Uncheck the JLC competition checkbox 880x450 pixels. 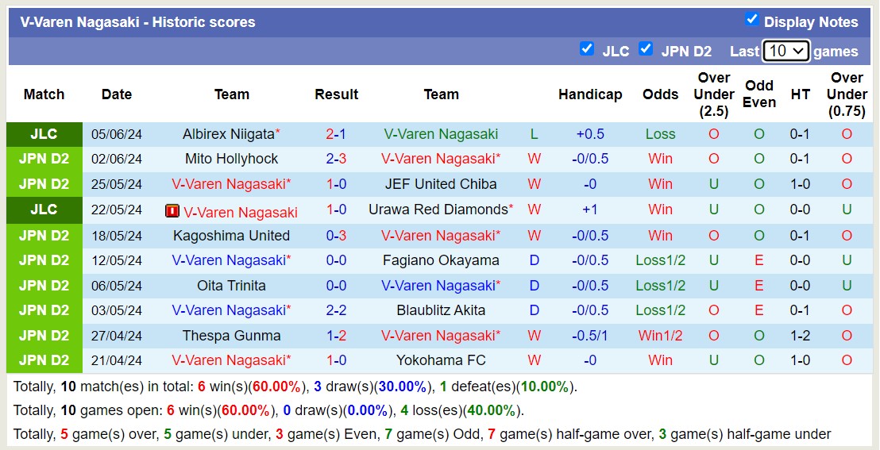click(586, 48)
